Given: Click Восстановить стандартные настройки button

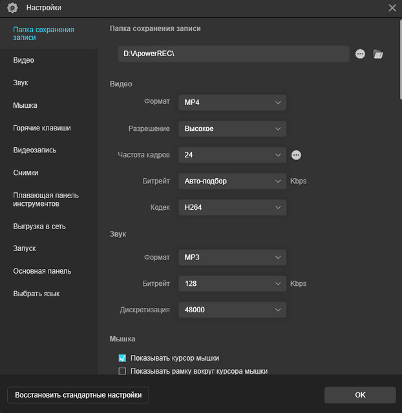Looking at the screenshot, I should [78, 394].
